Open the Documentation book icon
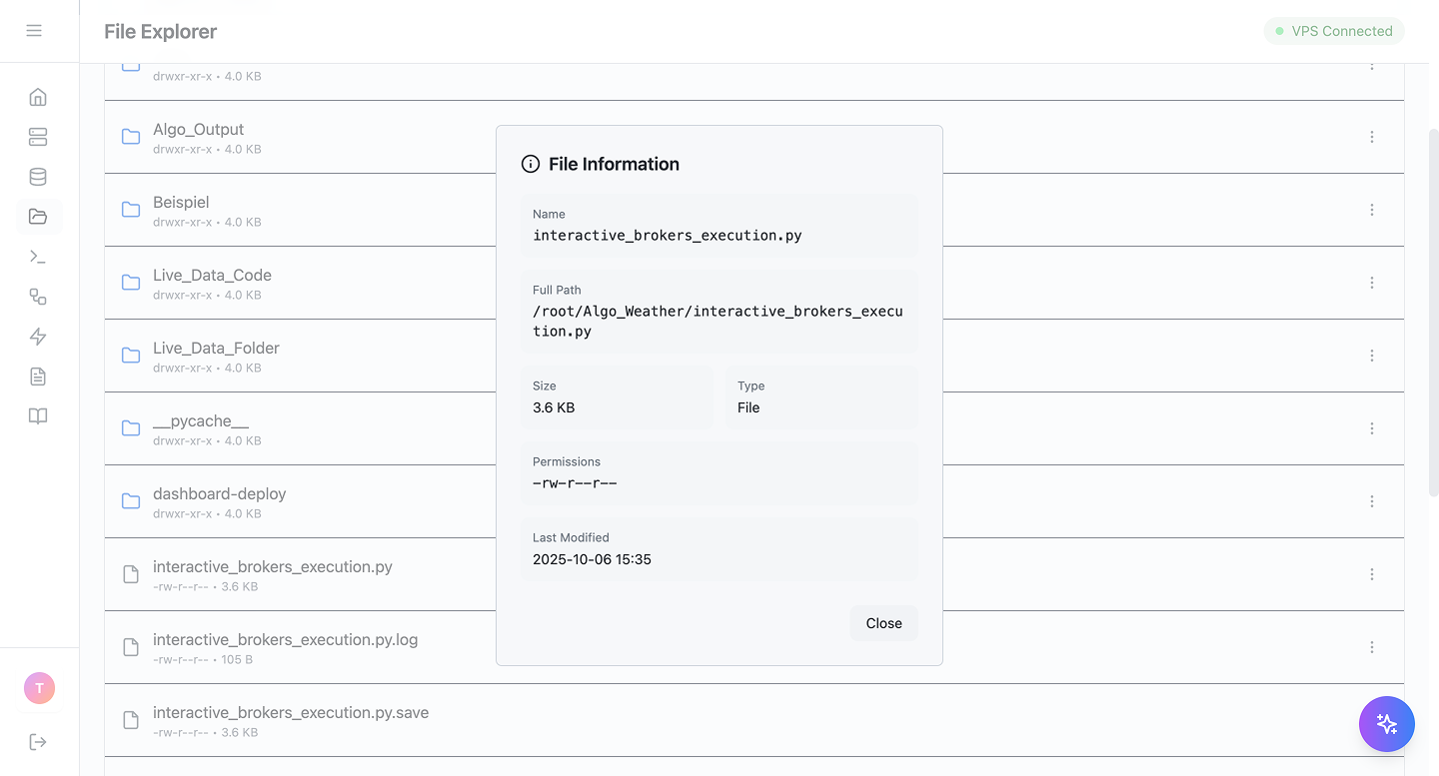Image resolution: width=1439 pixels, height=776 pixels. point(37,416)
